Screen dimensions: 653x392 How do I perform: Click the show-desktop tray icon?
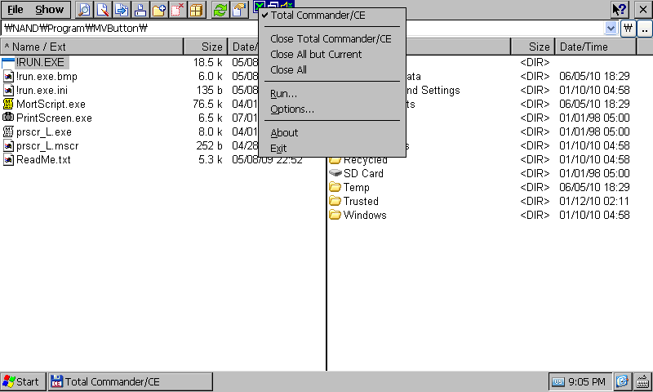click(x=622, y=381)
